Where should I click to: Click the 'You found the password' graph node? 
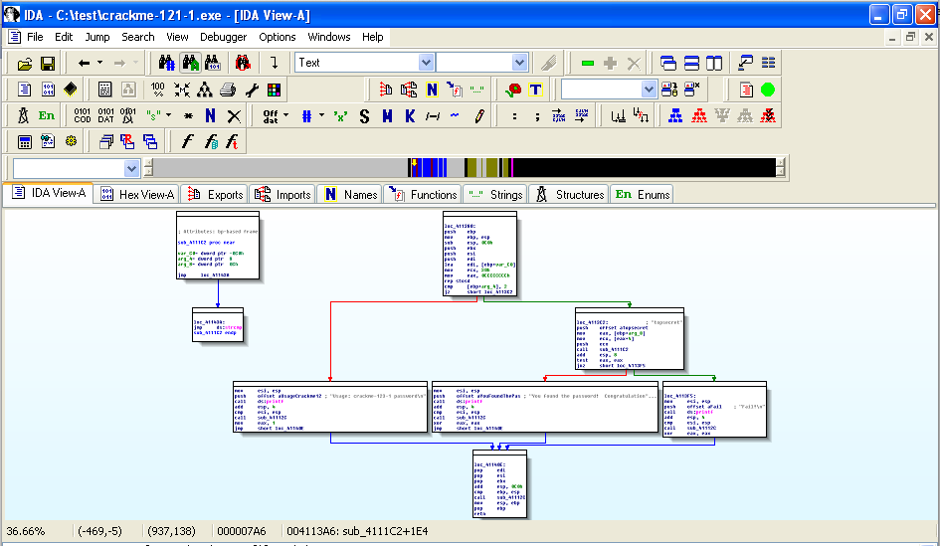pyautogui.click(x=544, y=407)
